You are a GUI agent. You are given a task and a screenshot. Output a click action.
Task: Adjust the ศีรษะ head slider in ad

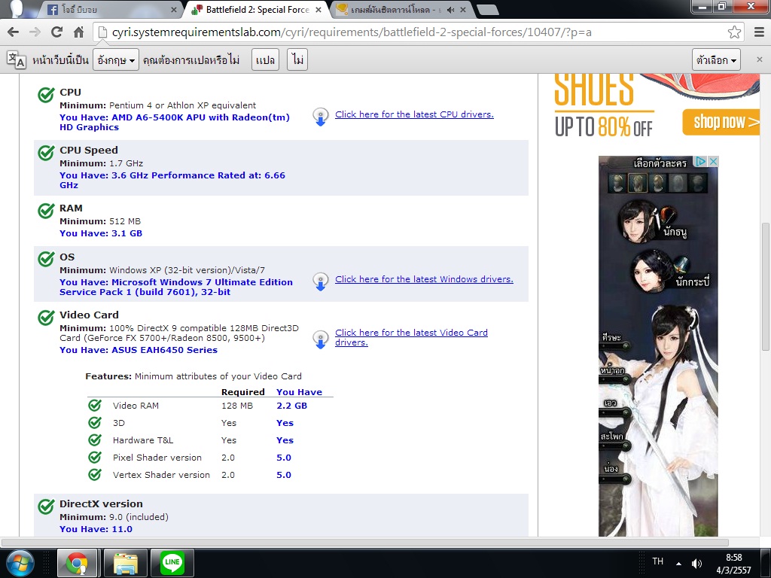click(614, 346)
